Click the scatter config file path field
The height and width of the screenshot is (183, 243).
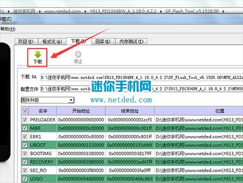(142, 89)
